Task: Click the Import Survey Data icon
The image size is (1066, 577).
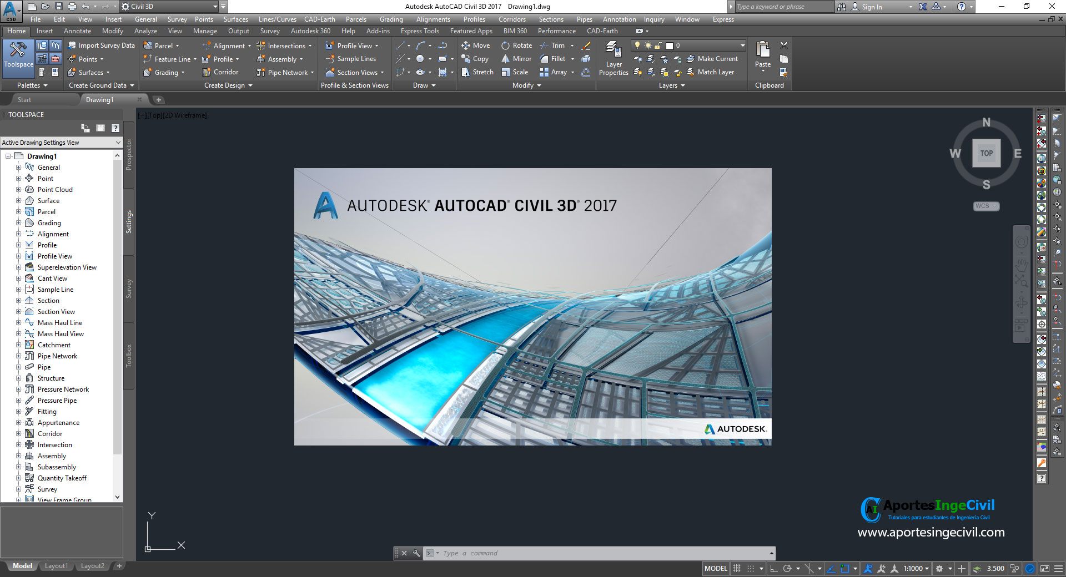Action: (72, 45)
